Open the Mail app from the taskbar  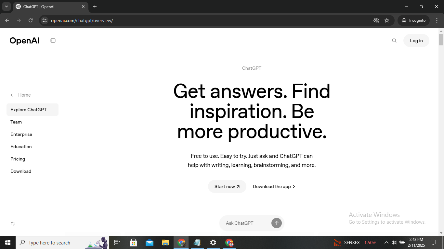click(150, 243)
